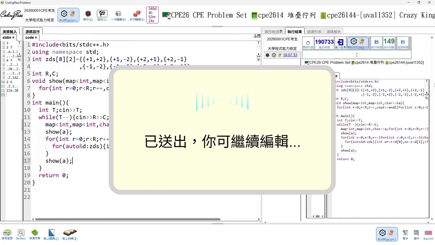Click the 執行時間 秒 button
435x245 pixels.
point(376,44)
